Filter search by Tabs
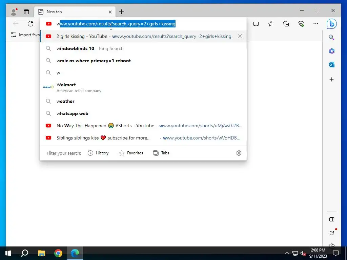Image resolution: width=347 pixels, height=260 pixels. click(161, 153)
